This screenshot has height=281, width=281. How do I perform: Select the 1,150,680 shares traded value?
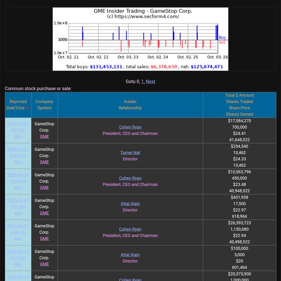tap(239, 229)
